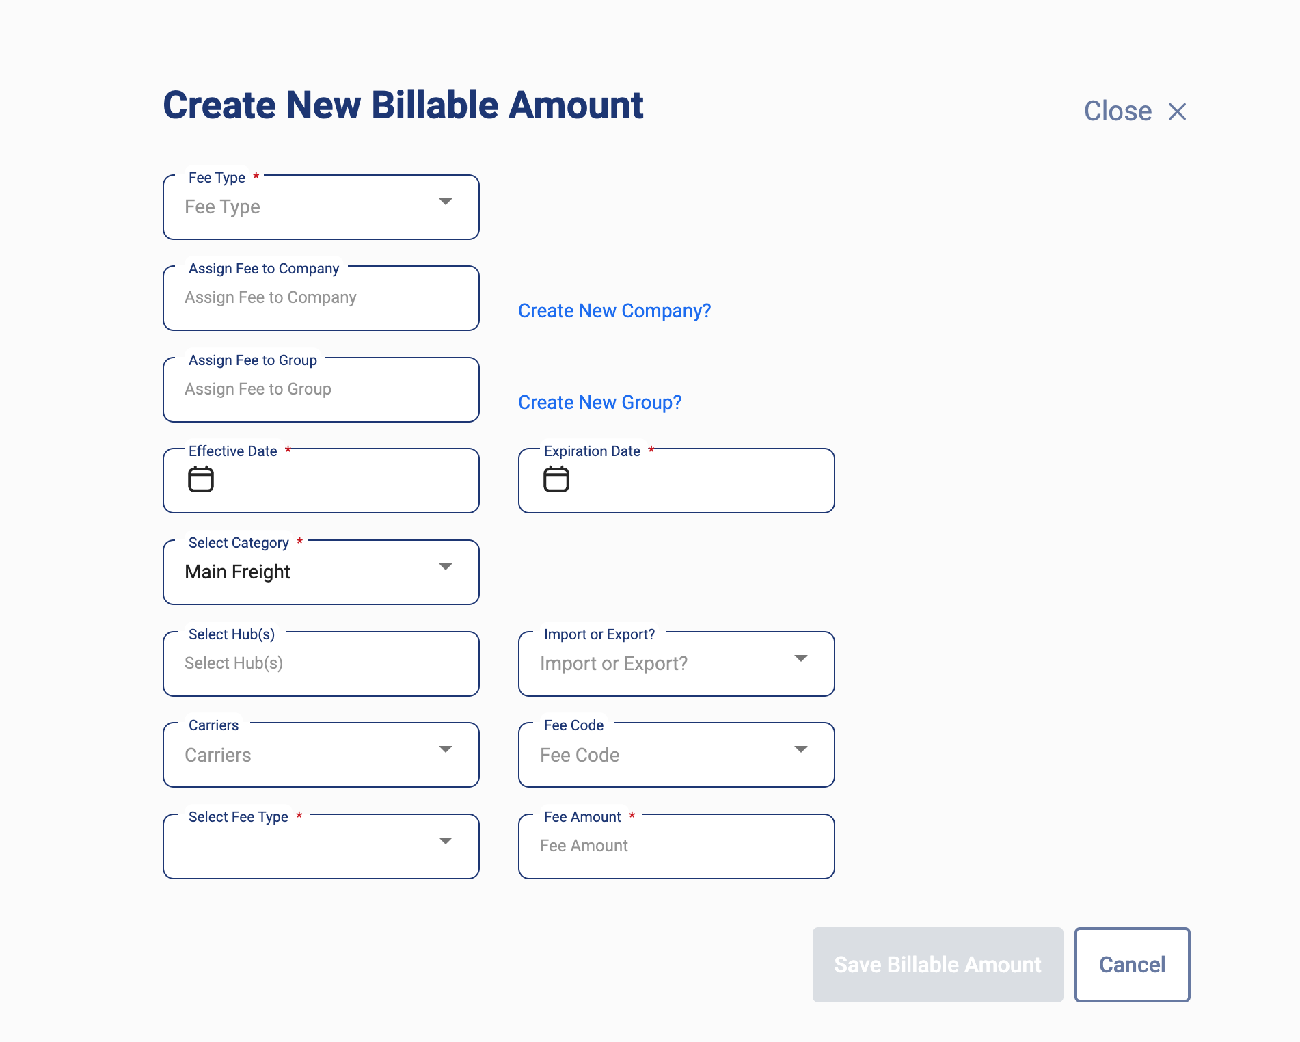
Task: Click the Effective Date calendar icon
Action: (201, 479)
